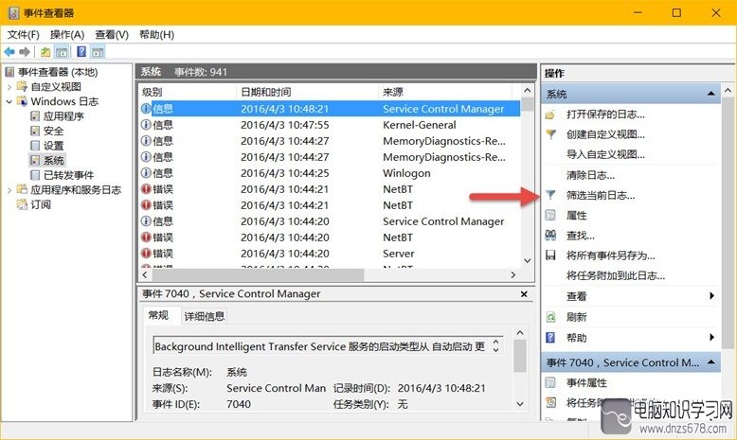This screenshot has height=440, width=737.
Task: Open the 查看(V) menu
Action: (112, 35)
